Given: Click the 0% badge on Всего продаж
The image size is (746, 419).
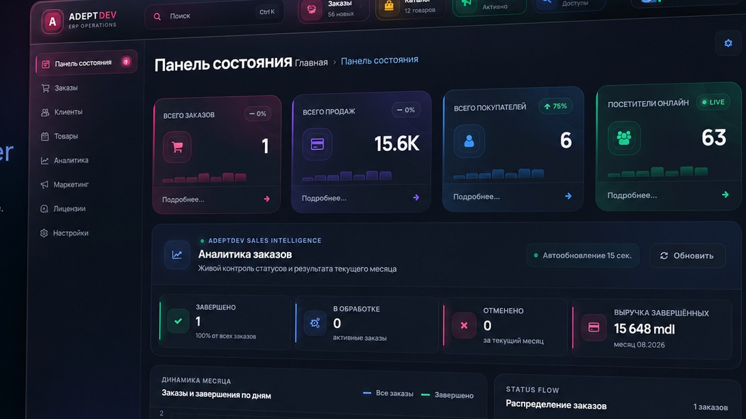Looking at the screenshot, I should (x=406, y=110).
